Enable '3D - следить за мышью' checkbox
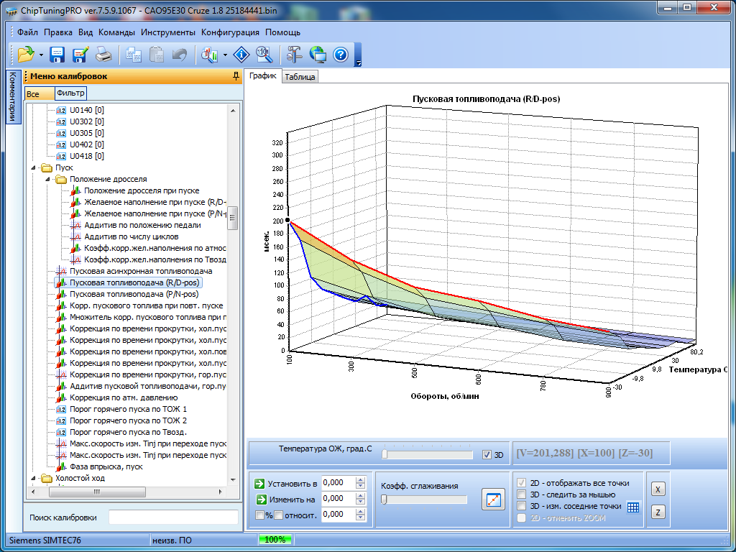Image resolution: width=736 pixels, height=552 pixels. (x=523, y=494)
